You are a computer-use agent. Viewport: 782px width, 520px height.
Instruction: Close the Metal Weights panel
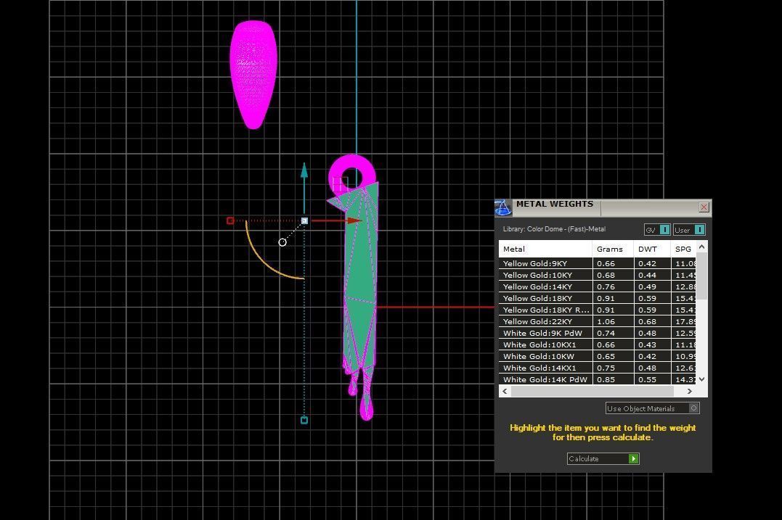pyautogui.click(x=704, y=207)
